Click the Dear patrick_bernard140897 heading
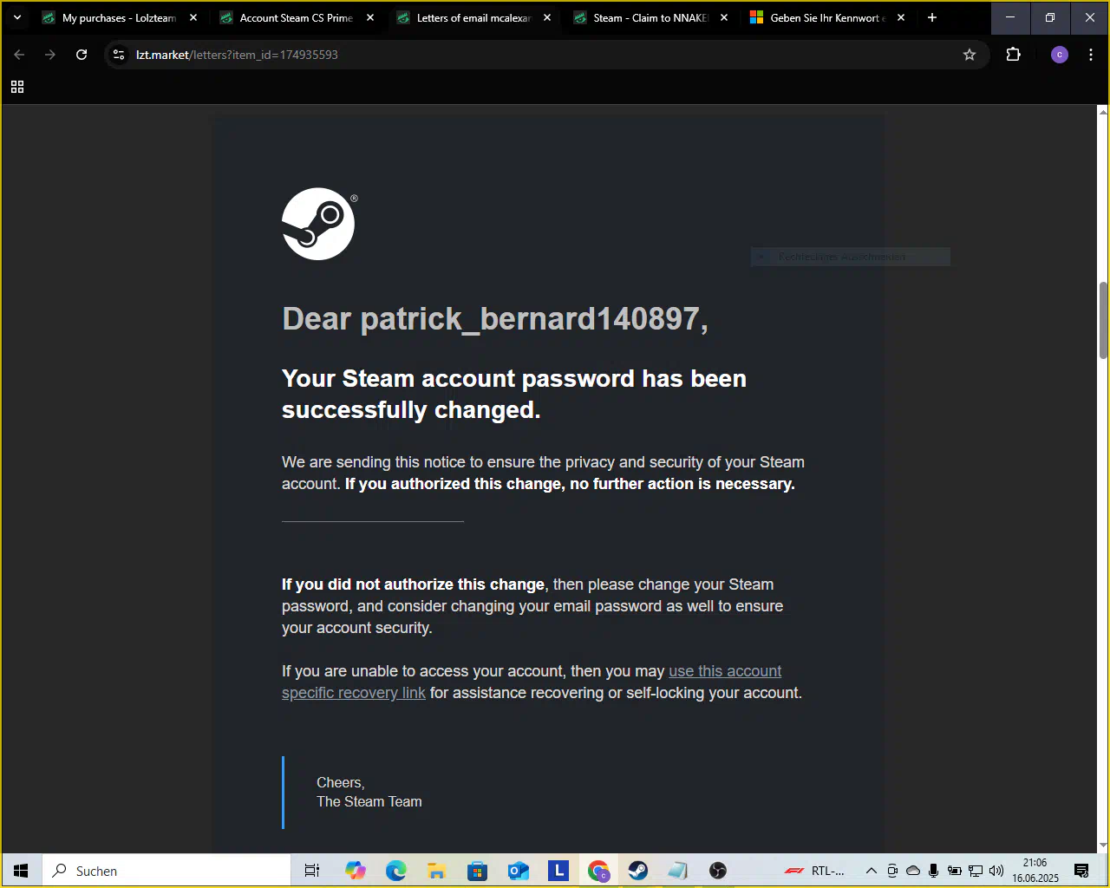This screenshot has width=1110, height=888. (x=495, y=319)
